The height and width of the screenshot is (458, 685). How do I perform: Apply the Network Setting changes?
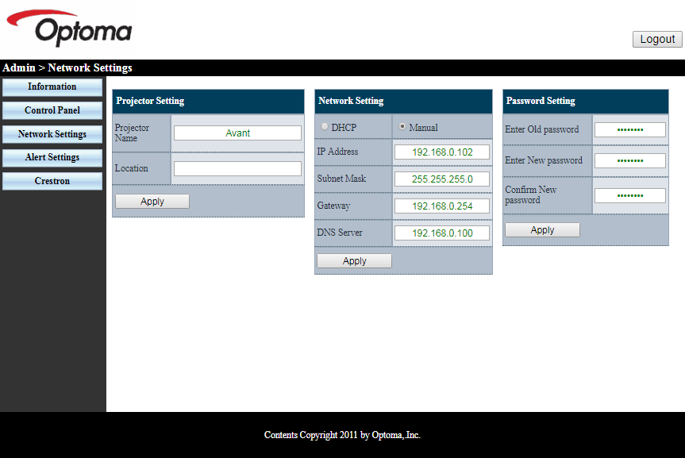[354, 261]
